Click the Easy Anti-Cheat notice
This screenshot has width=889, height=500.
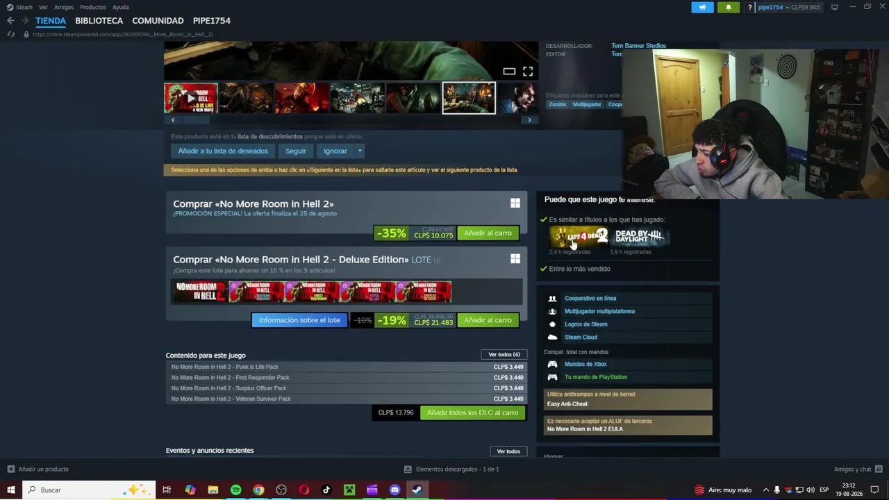coord(628,399)
